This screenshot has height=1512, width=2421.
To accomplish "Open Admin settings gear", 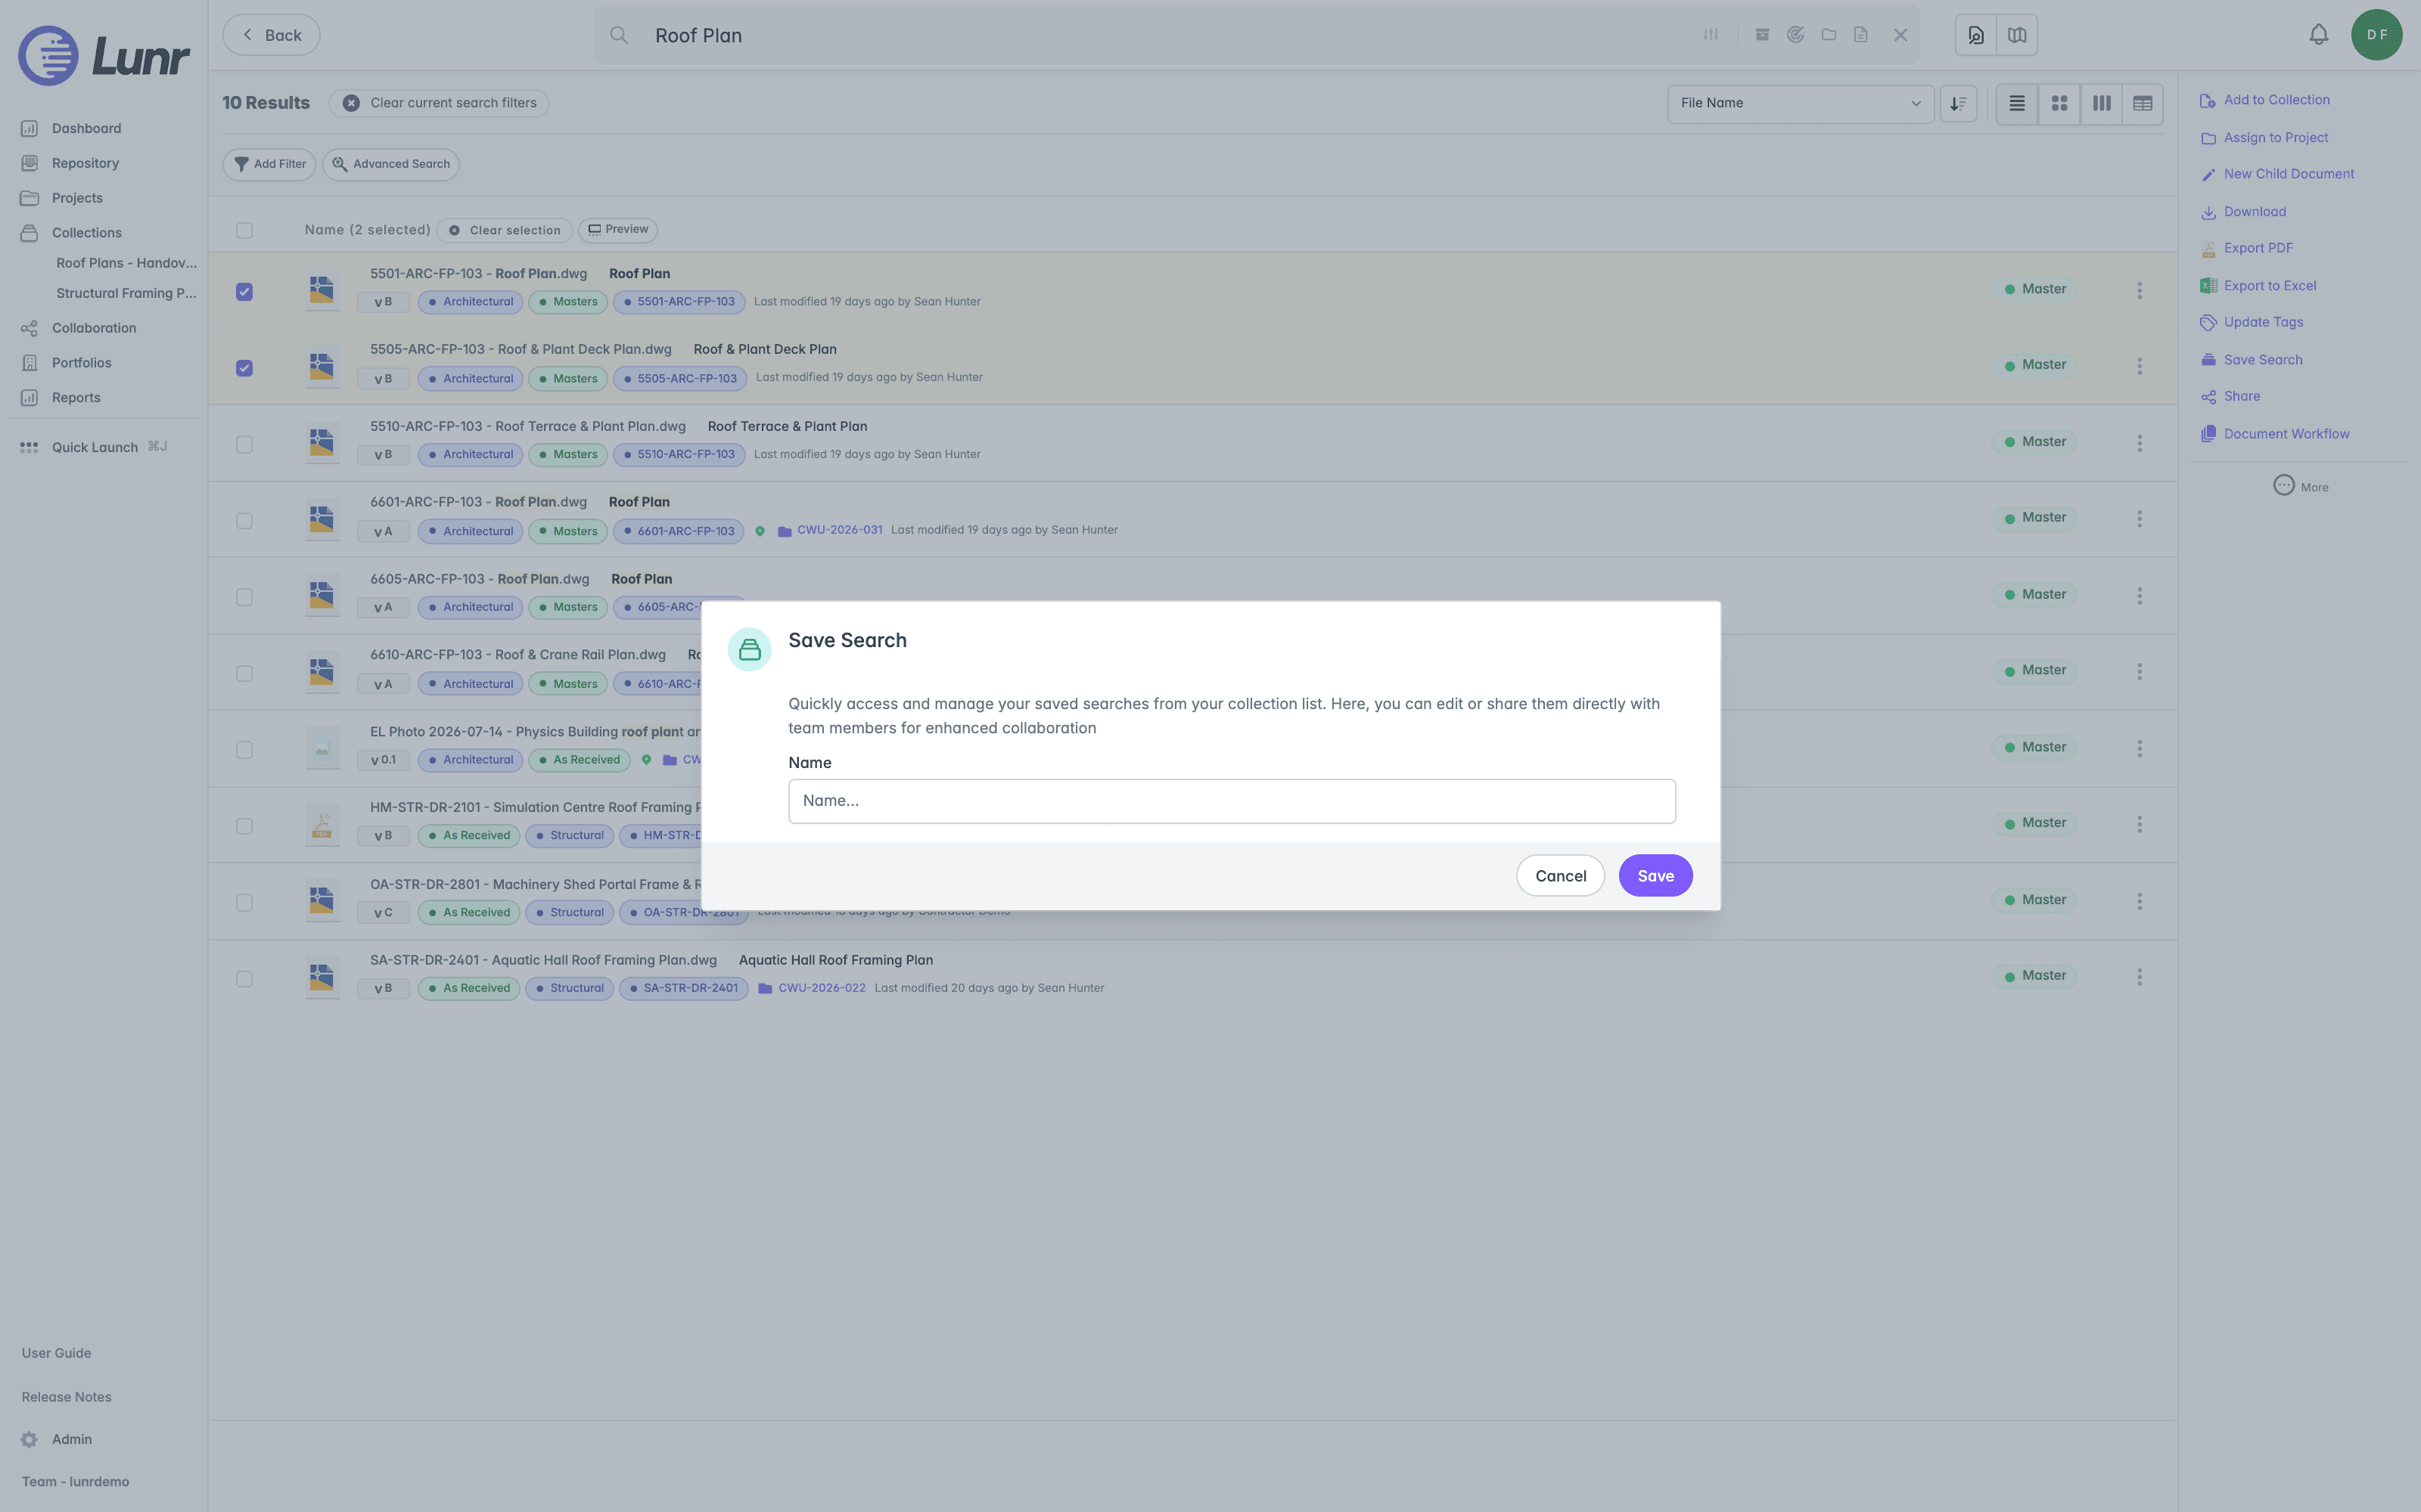I will pos(29,1439).
